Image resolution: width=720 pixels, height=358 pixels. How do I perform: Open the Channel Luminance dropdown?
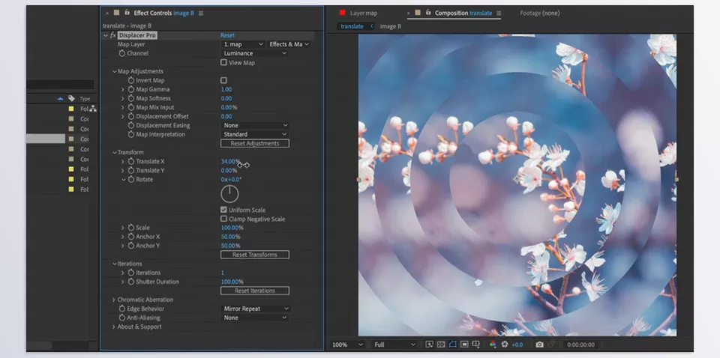click(x=254, y=53)
